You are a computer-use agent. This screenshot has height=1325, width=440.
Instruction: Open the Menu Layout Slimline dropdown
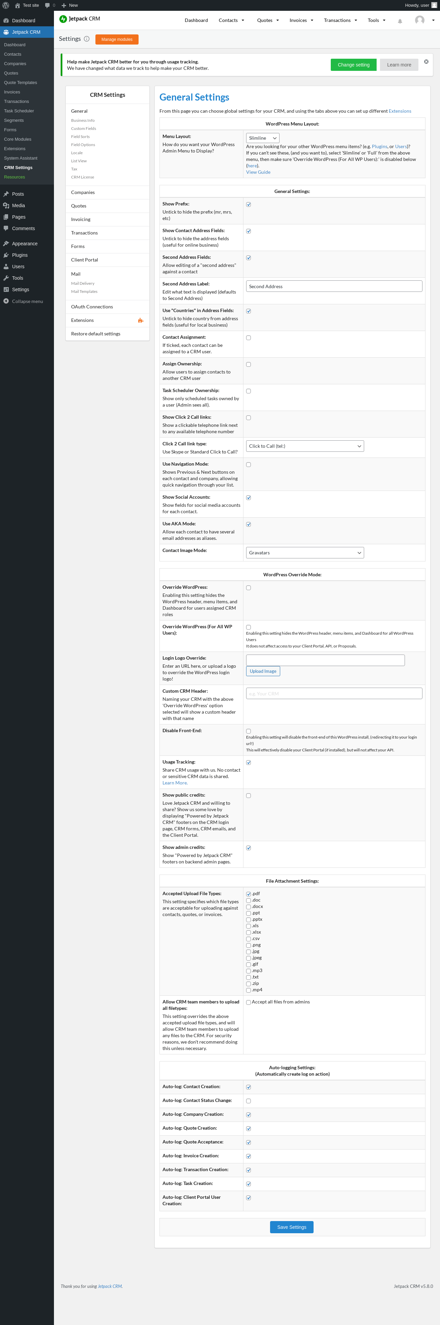(x=263, y=138)
